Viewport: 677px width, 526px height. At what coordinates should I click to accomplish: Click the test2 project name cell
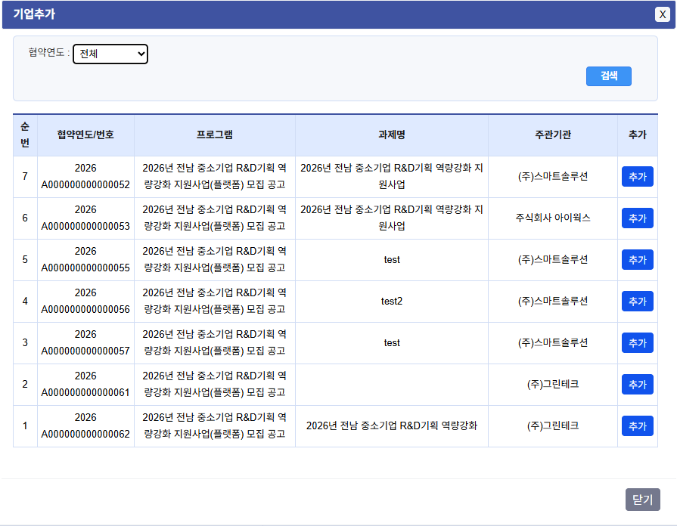click(392, 302)
